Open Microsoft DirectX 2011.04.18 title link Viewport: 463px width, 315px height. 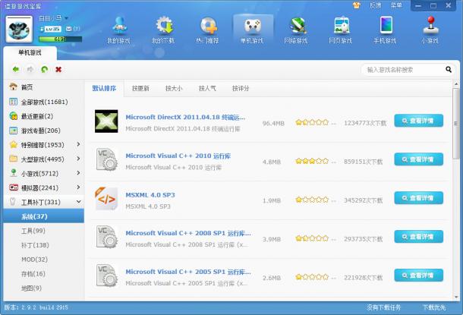185,117
